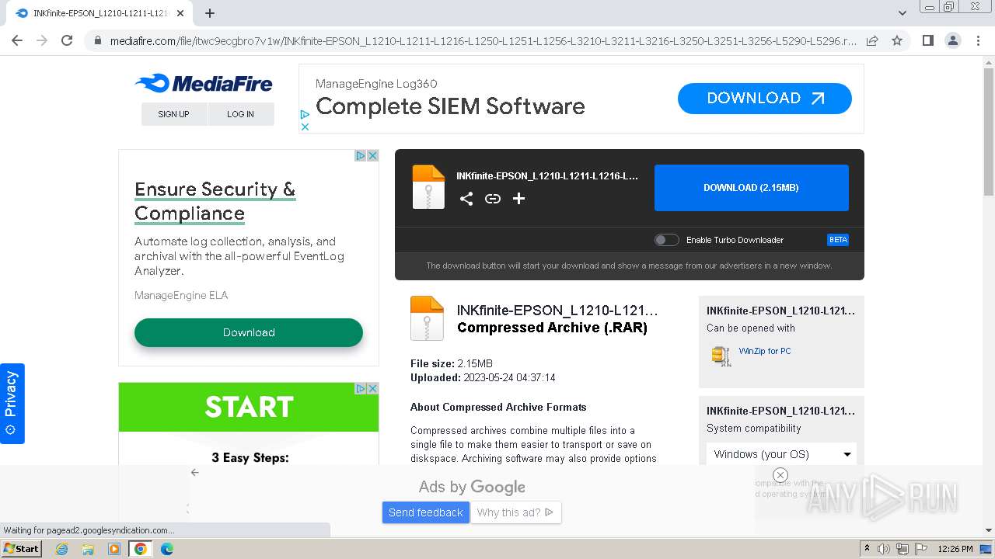Bookmark this page with the star icon

click(x=897, y=40)
